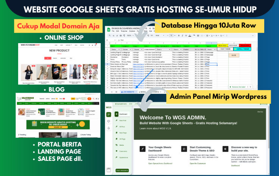Toggle strikethrough in Sheets toolbar
This screenshot has width=279, height=176.
pyautogui.click(x=186, y=36)
